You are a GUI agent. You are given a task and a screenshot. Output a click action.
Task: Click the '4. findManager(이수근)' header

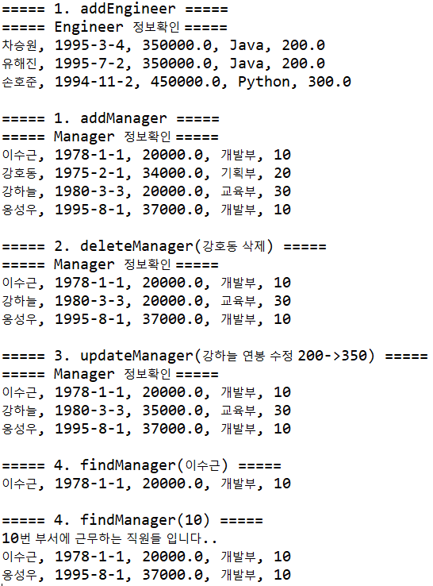pyautogui.click(x=141, y=465)
